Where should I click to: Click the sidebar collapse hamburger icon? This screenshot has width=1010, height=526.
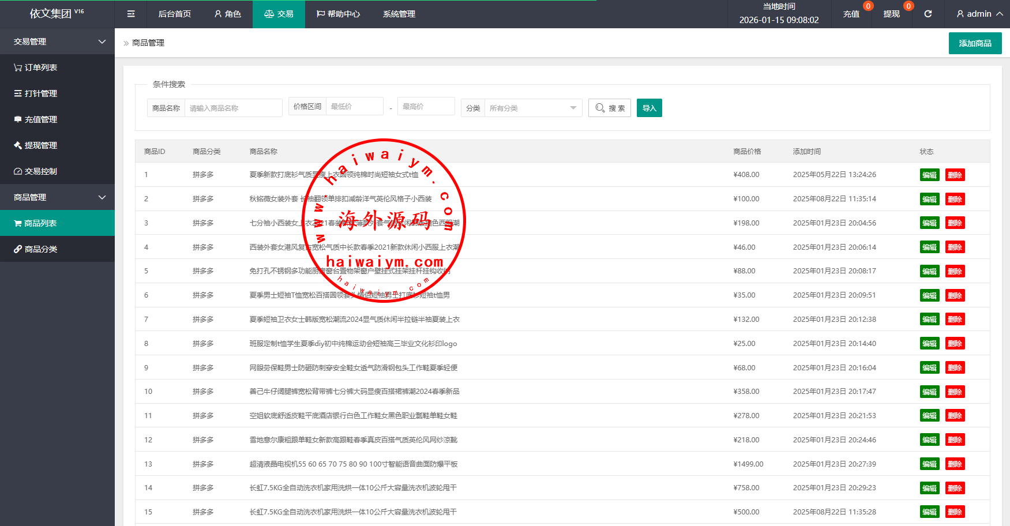coord(131,14)
